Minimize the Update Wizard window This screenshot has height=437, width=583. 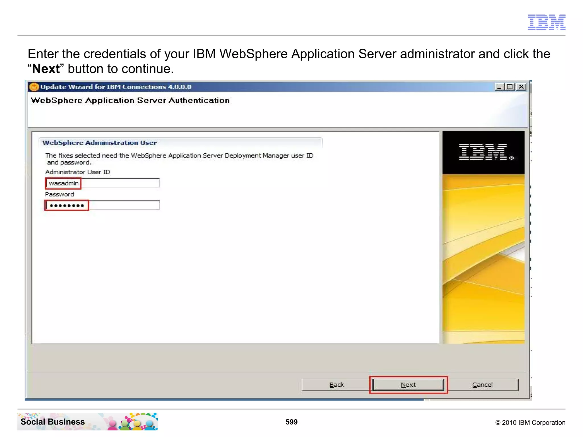click(499, 87)
